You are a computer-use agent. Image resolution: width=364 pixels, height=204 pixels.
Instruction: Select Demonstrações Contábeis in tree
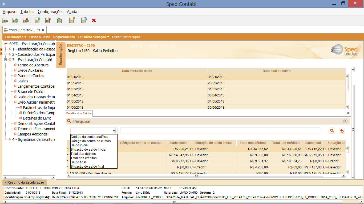[36, 124]
